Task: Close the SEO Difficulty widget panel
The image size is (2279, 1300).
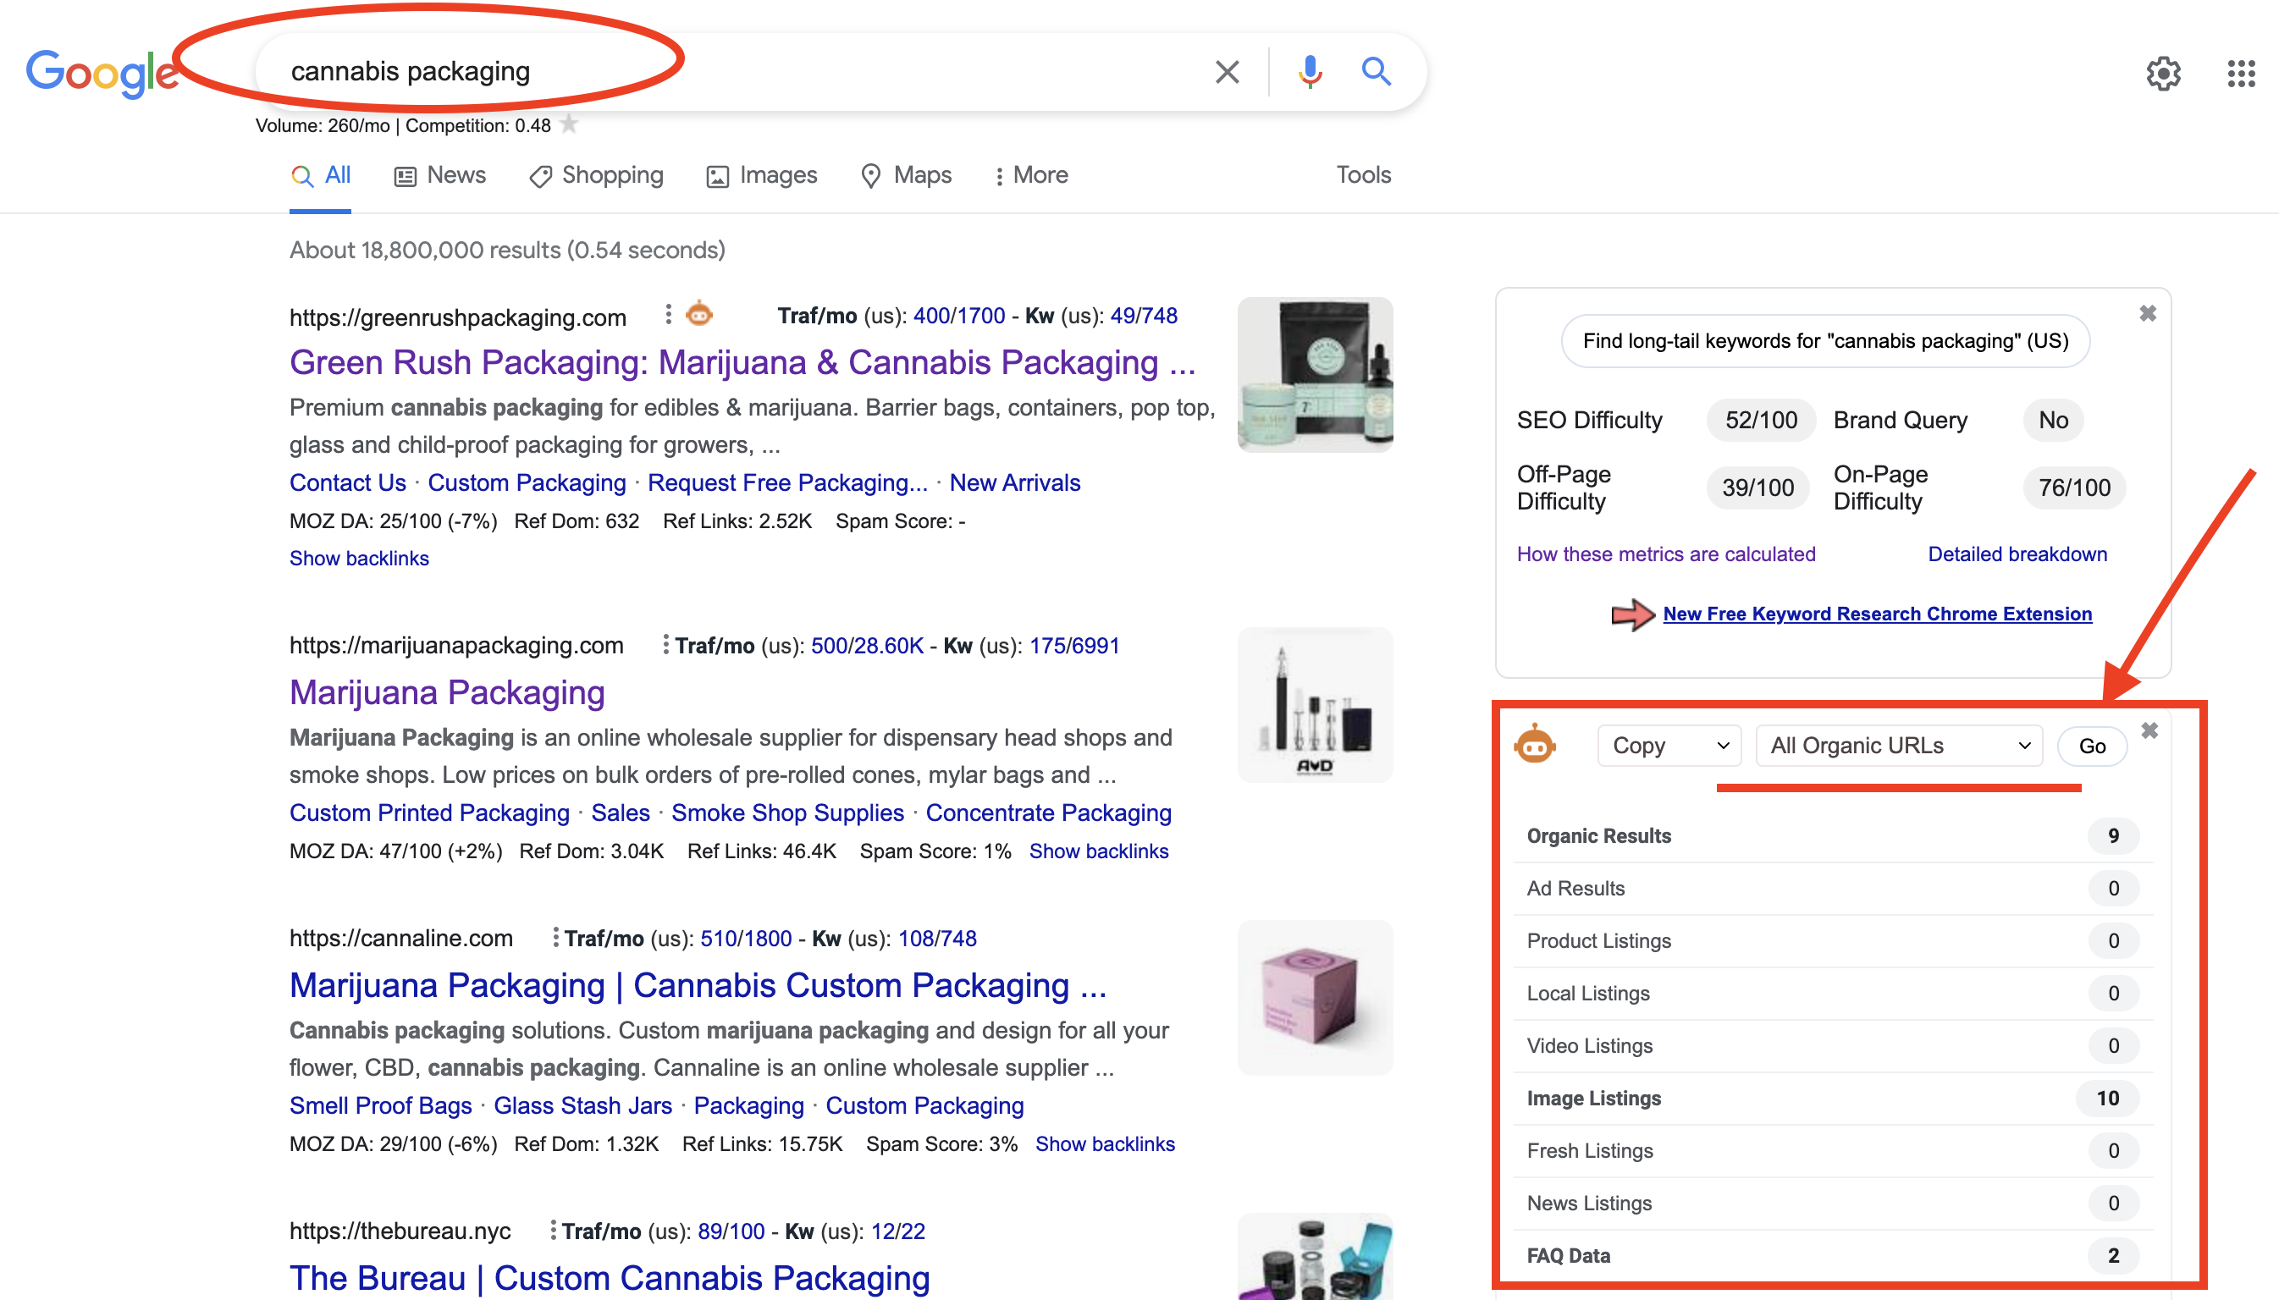Action: coord(2148,313)
